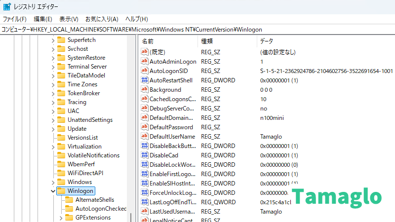Image resolution: width=395 pixels, height=222 pixels.
Task: Click the Registry Editor app icon in title bar
Action: tap(7, 6)
